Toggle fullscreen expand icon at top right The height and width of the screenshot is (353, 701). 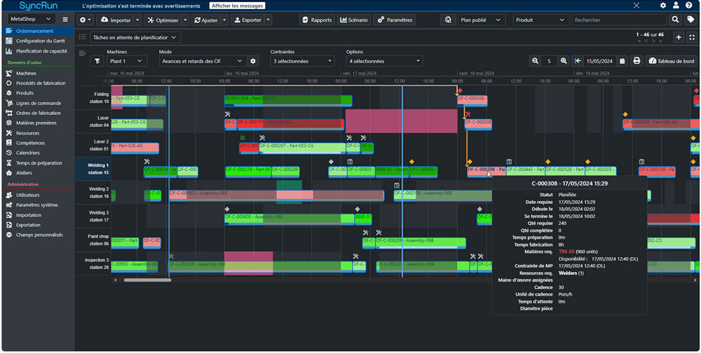(692, 38)
